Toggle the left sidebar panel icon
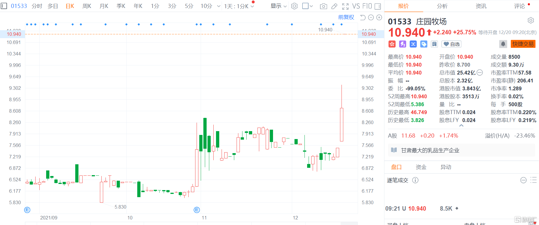This screenshot has width=539, height=225. (4, 6)
